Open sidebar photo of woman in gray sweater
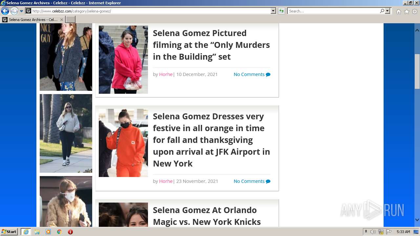The height and width of the screenshot is (236, 420). (66, 133)
